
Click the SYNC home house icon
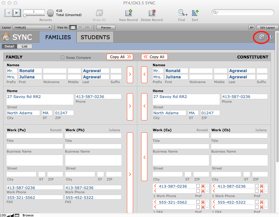pyautogui.click(x=6, y=37)
